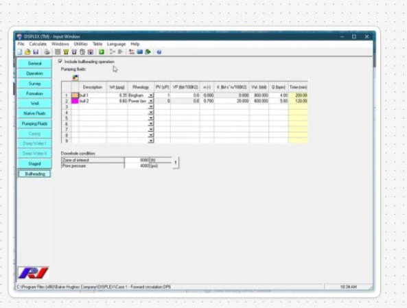Click the New file toolbar icon
Viewport: 407px width, 308px height.
point(20,52)
